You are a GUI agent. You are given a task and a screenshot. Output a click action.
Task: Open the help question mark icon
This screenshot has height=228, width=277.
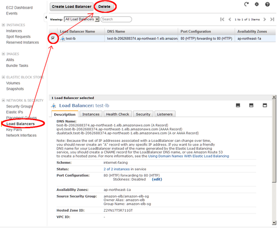click(x=267, y=4)
